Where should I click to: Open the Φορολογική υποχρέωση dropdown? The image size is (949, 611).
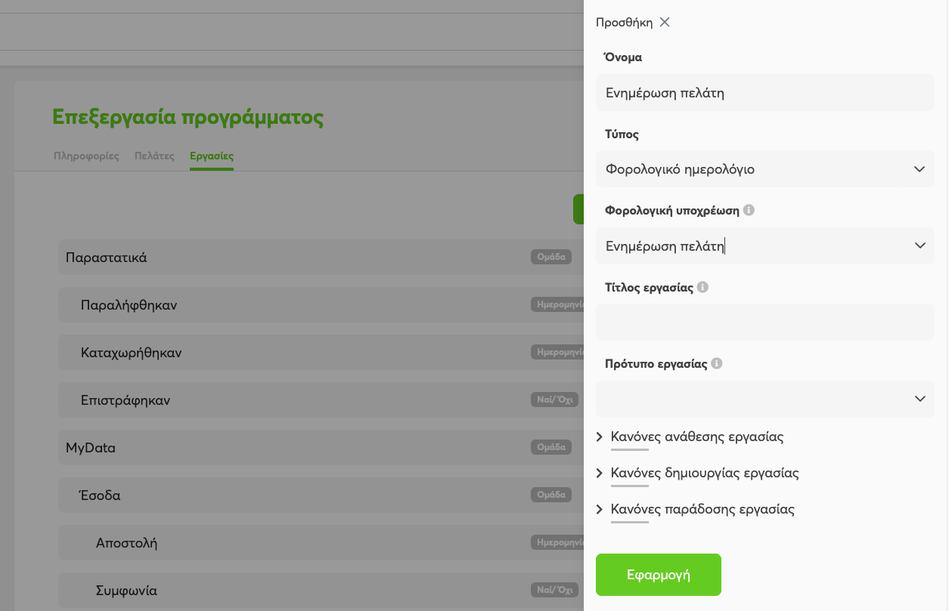click(764, 245)
